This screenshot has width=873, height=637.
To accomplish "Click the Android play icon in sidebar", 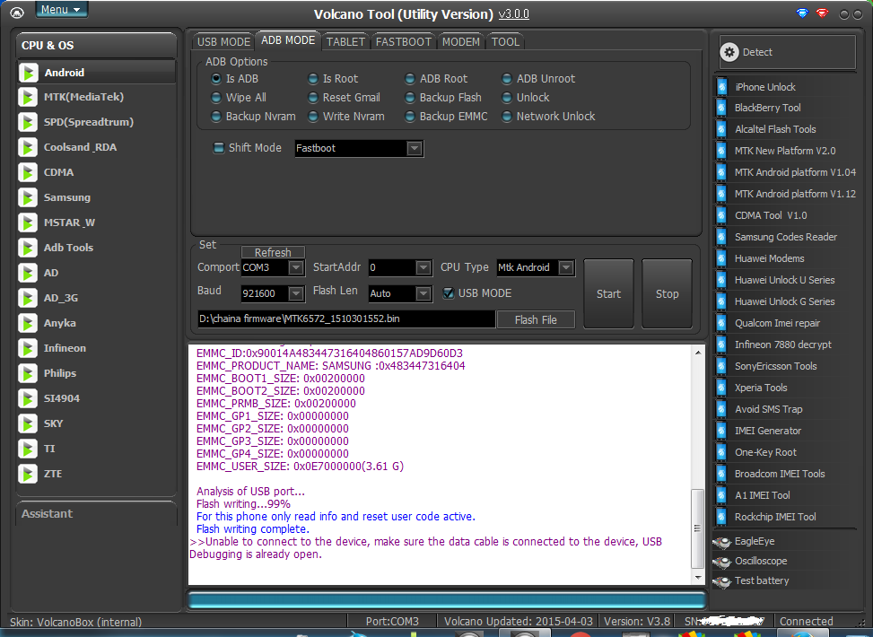I will point(28,73).
